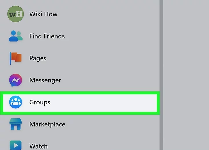Viewport: 209px width, 150px height.
Task: Click blank space right of Marketplace label
Action: [x=115, y=124]
